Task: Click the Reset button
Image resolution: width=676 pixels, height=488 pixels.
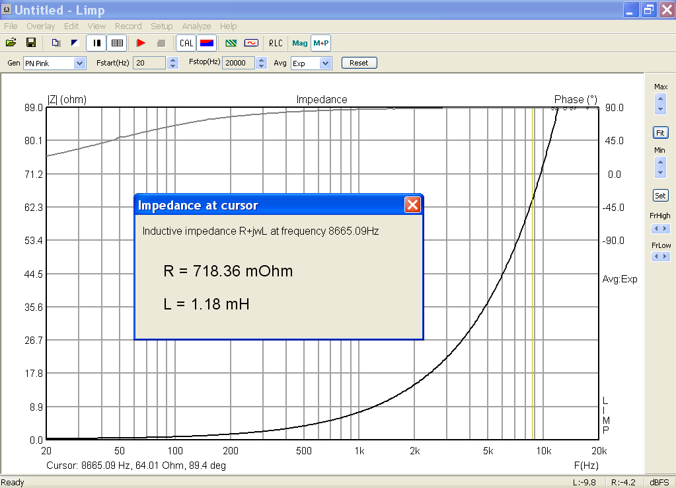Action: [x=359, y=63]
